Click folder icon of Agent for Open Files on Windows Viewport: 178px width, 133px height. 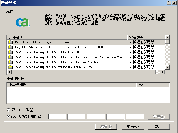[10, 62]
